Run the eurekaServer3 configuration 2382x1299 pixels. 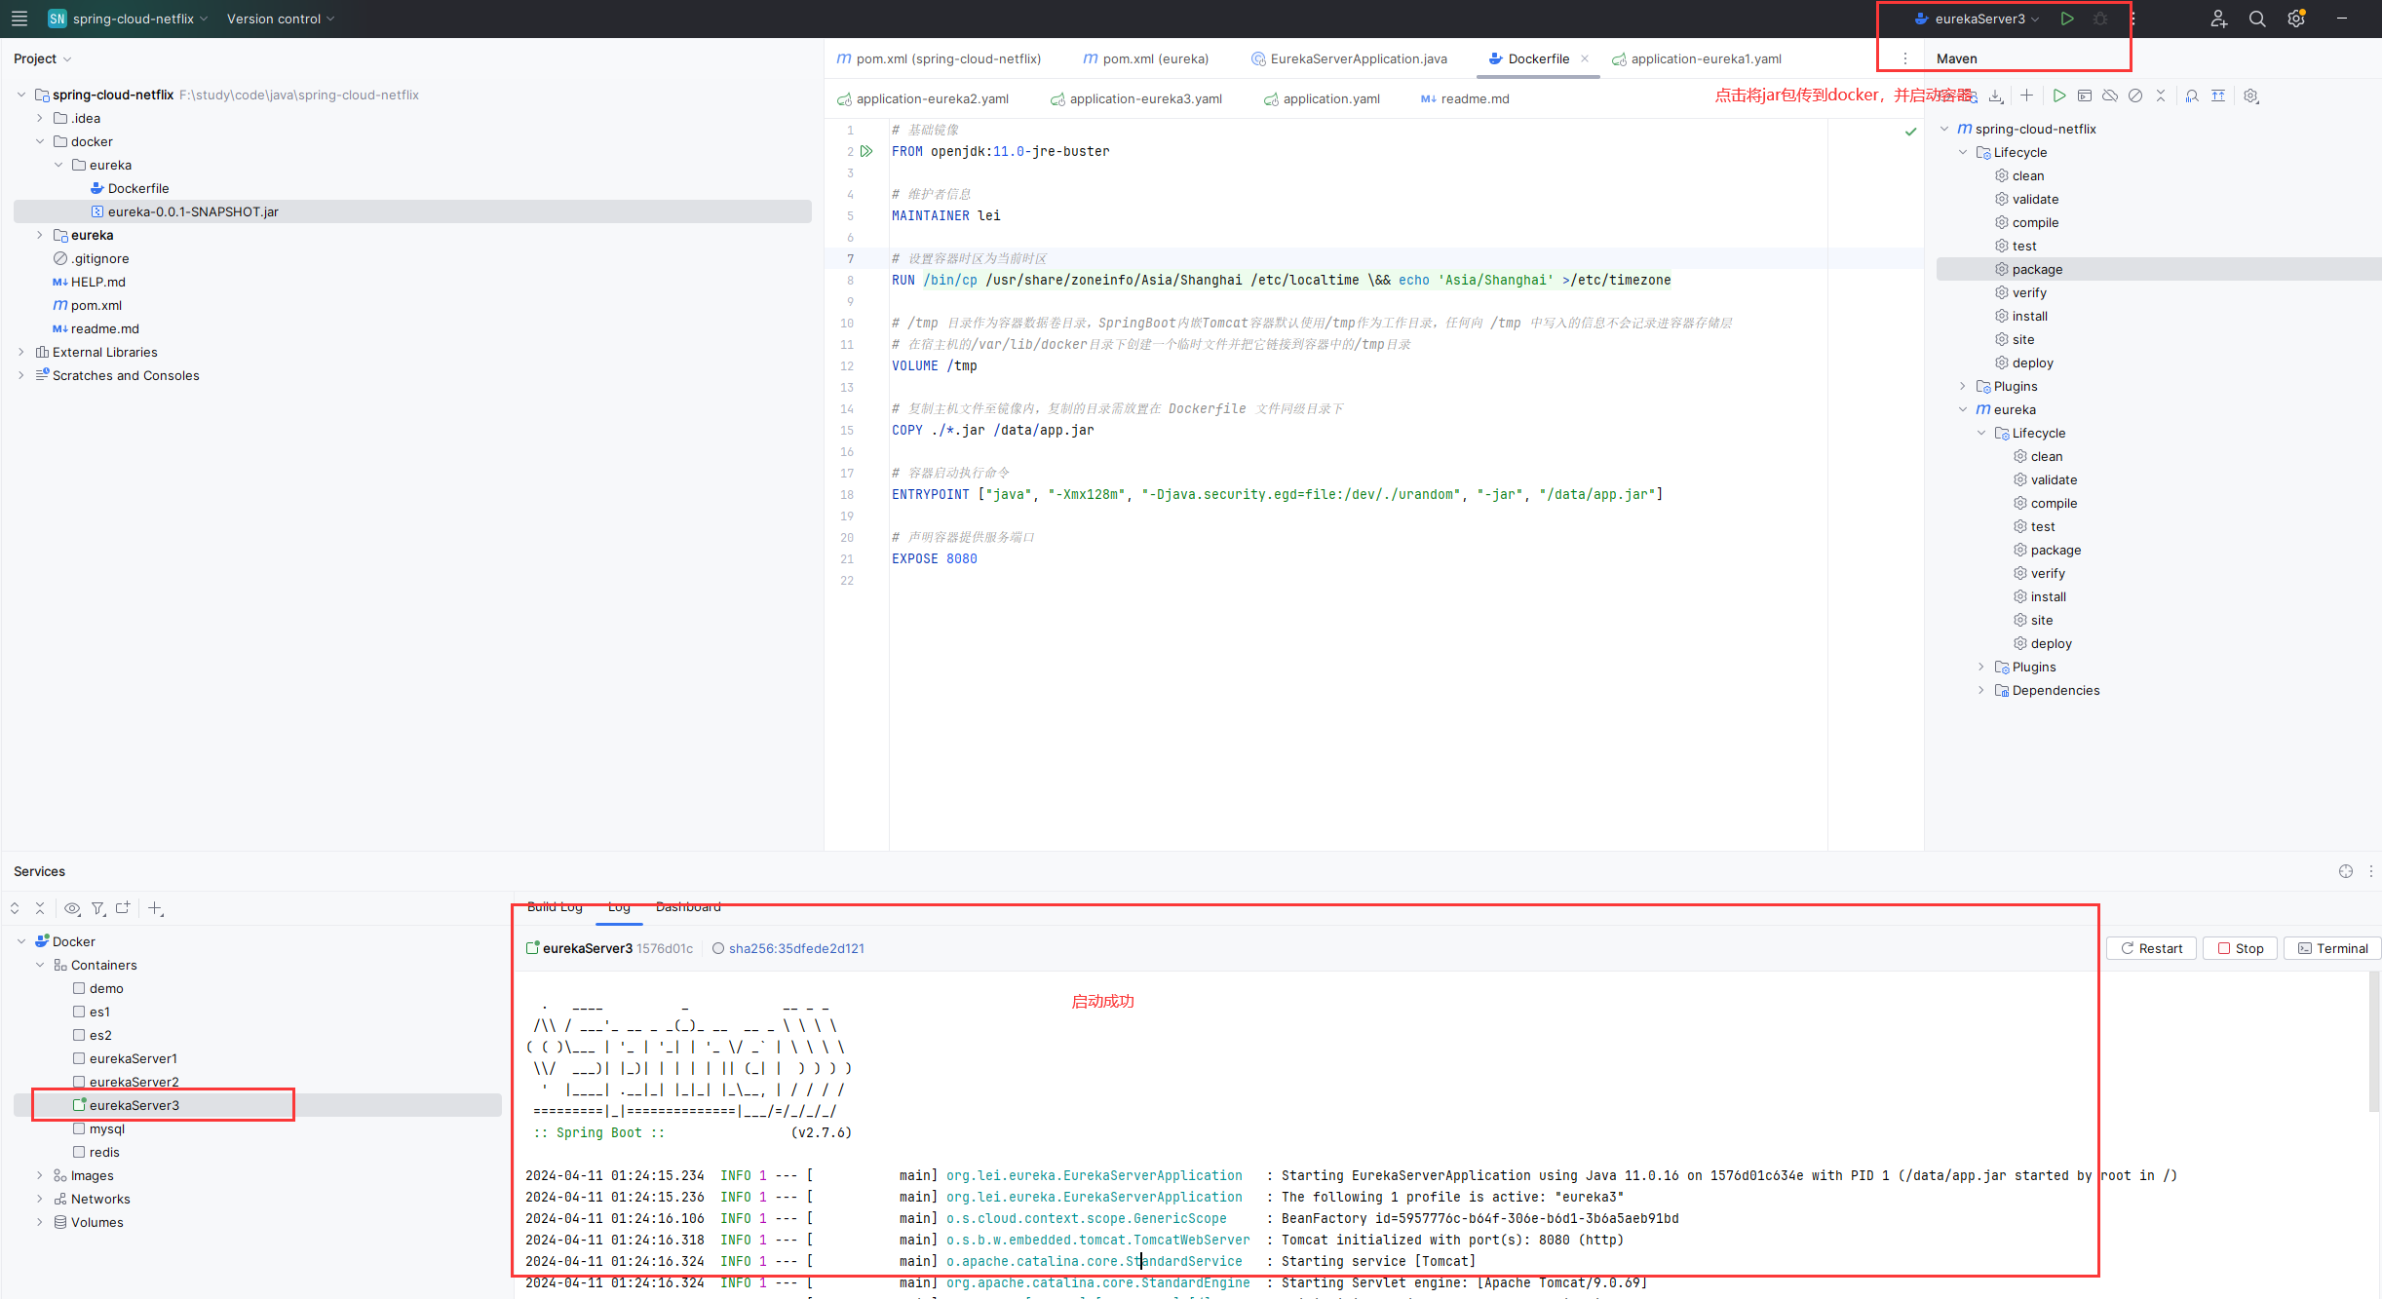[2067, 19]
